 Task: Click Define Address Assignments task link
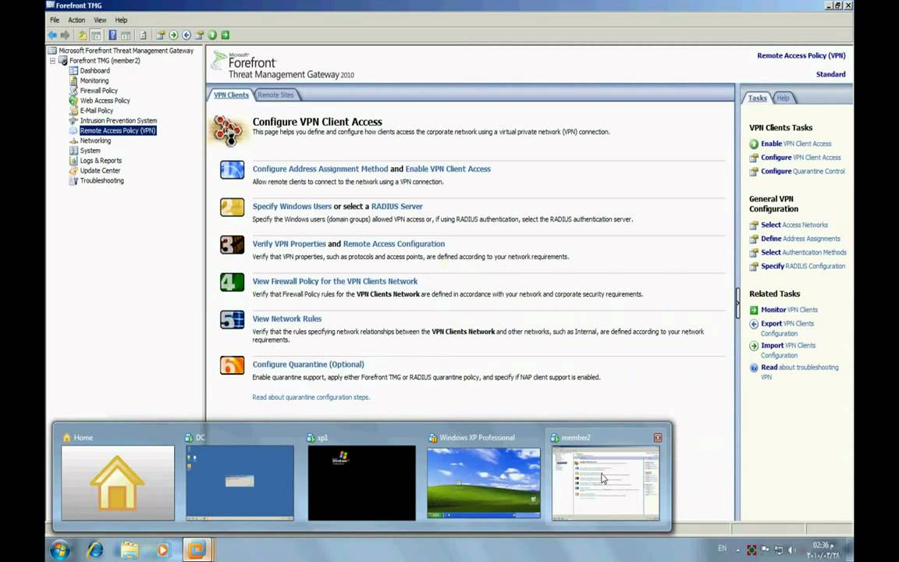click(x=801, y=239)
